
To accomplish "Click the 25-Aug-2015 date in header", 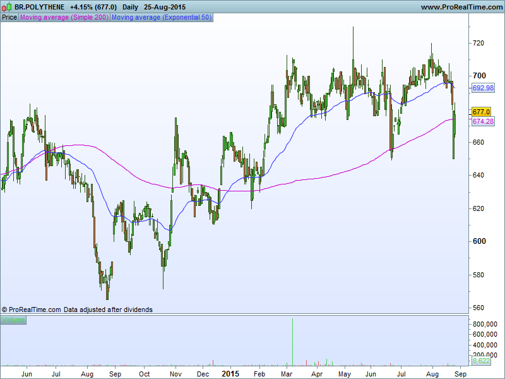I will tap(165, 7).
